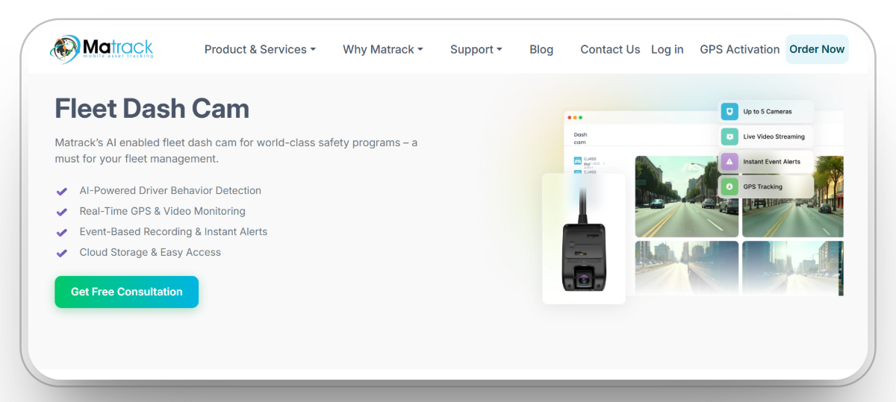Viewport: 896px width, 402px height.
Task: Click the Up to 5 Cameras icon
Action: click(729, 112)
